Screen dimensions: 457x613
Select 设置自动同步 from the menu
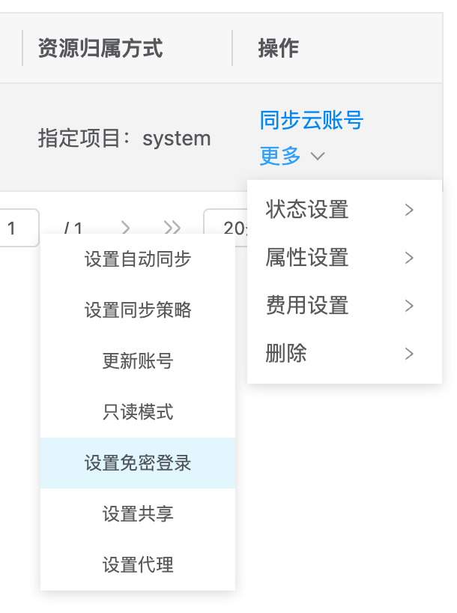click(x=138, y=259)
